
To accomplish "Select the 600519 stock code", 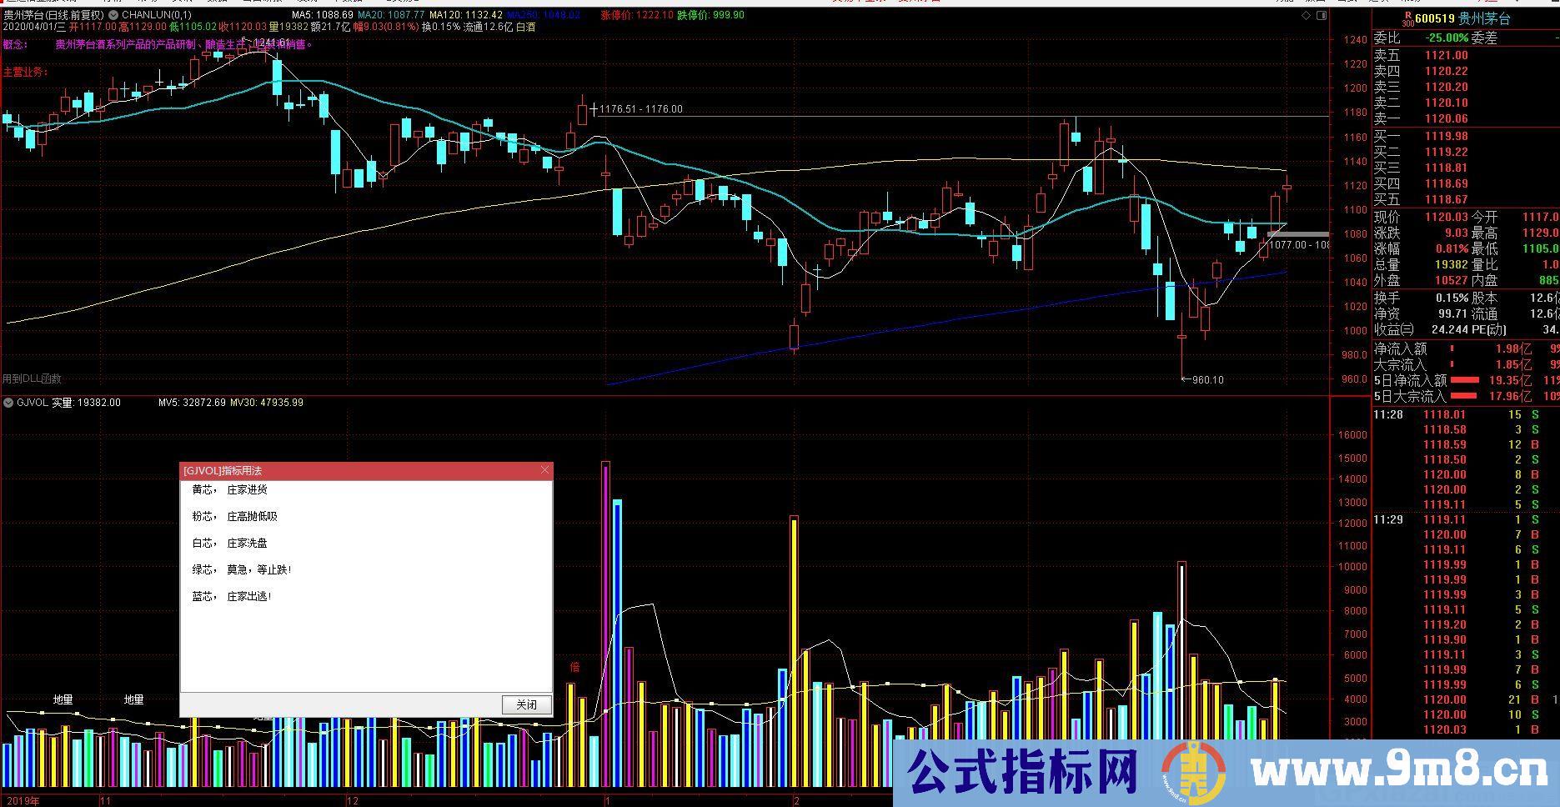I will (1435, 19).
